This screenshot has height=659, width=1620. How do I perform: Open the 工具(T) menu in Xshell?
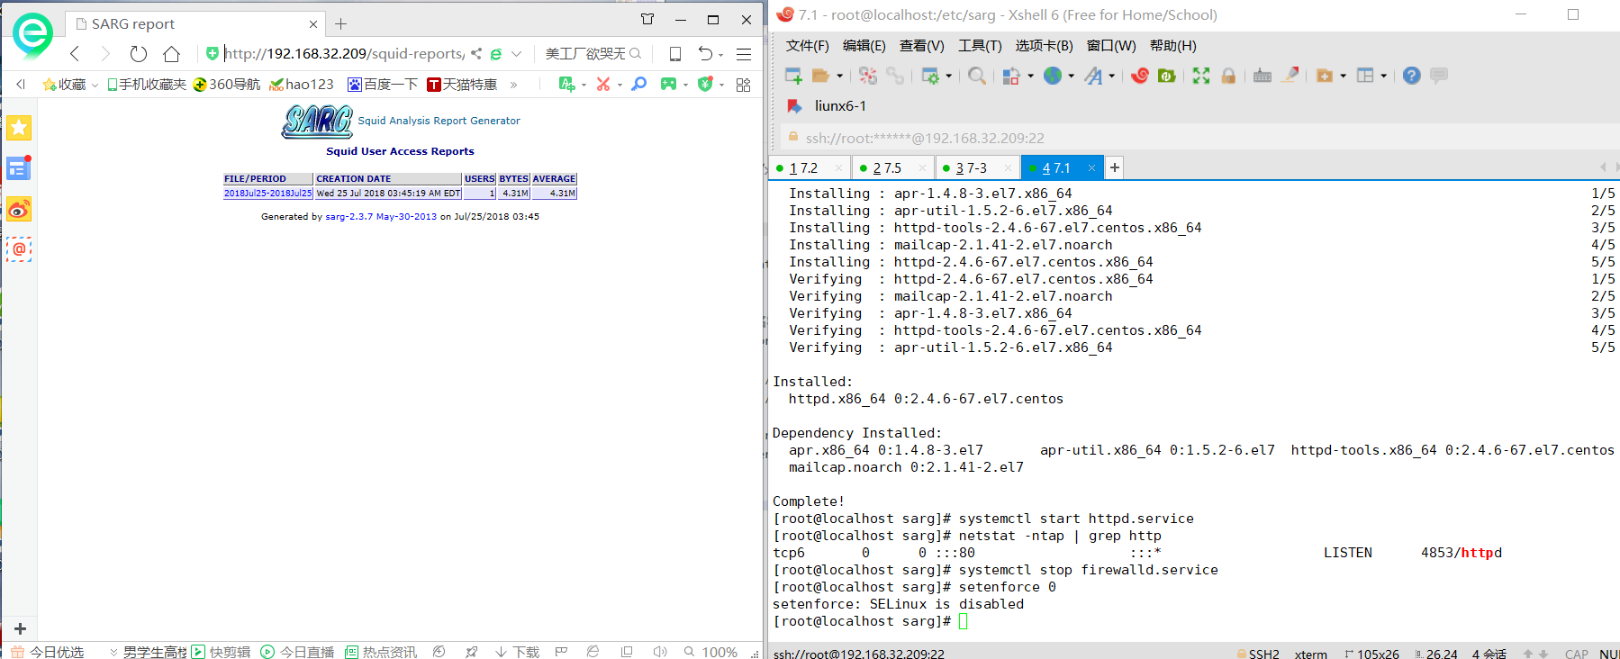pos(980,46)
